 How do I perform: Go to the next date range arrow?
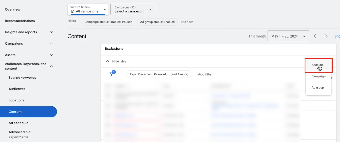(326, 36)
